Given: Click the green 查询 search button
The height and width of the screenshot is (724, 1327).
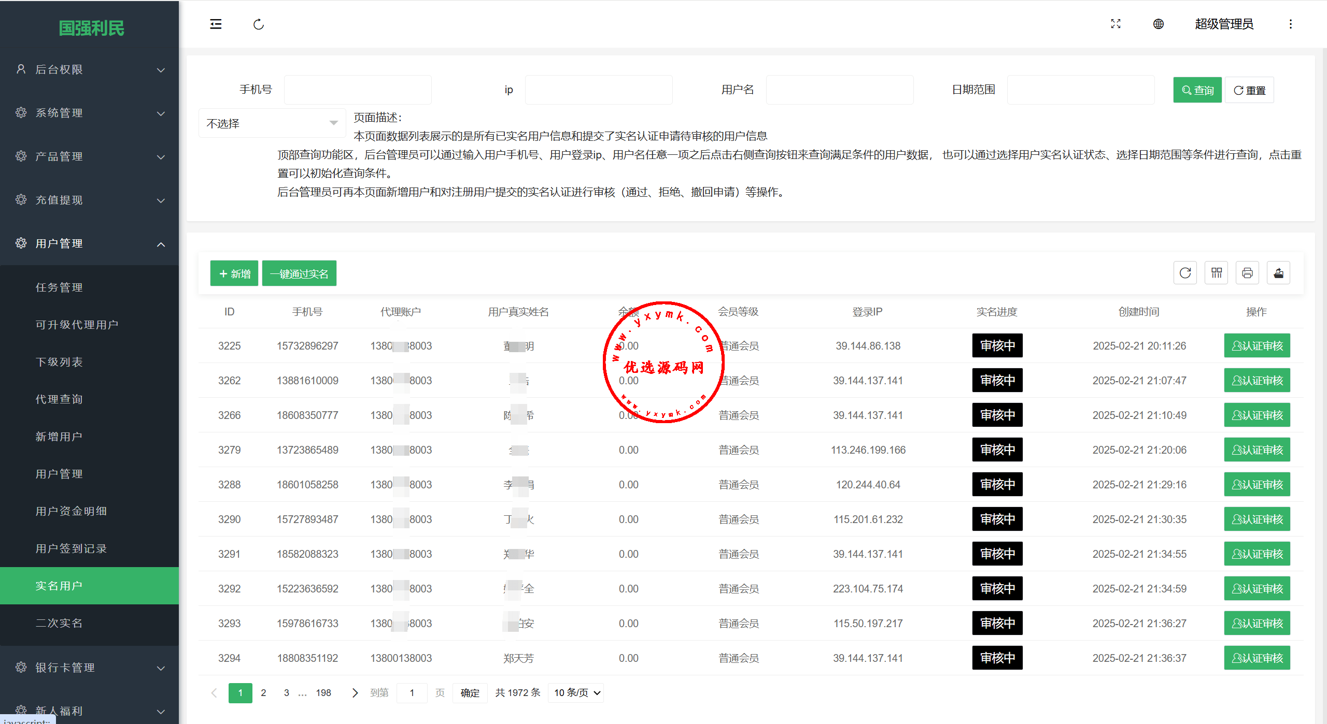Looking at the screenshot, I should pyautogui.click(x=1197, y=90).
